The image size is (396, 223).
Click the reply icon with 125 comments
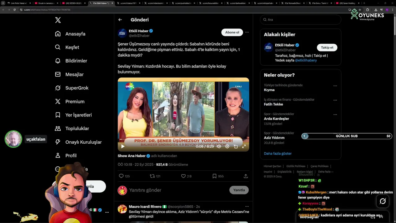[121, 176]
